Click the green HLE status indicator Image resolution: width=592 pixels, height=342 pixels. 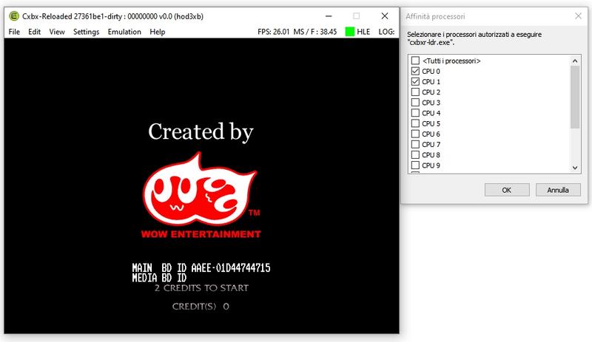tap(350, 32)
